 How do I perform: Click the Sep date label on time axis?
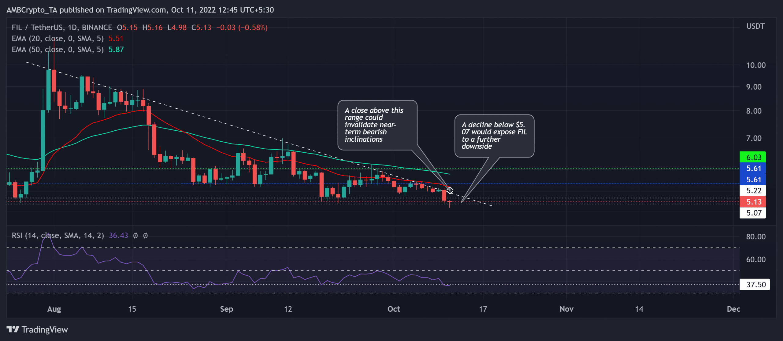coord(227,309)
